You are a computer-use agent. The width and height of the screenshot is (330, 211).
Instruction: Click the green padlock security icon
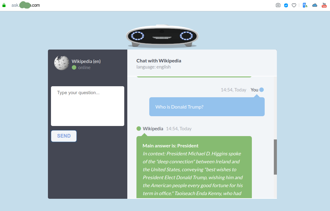(x=4, y=5)
